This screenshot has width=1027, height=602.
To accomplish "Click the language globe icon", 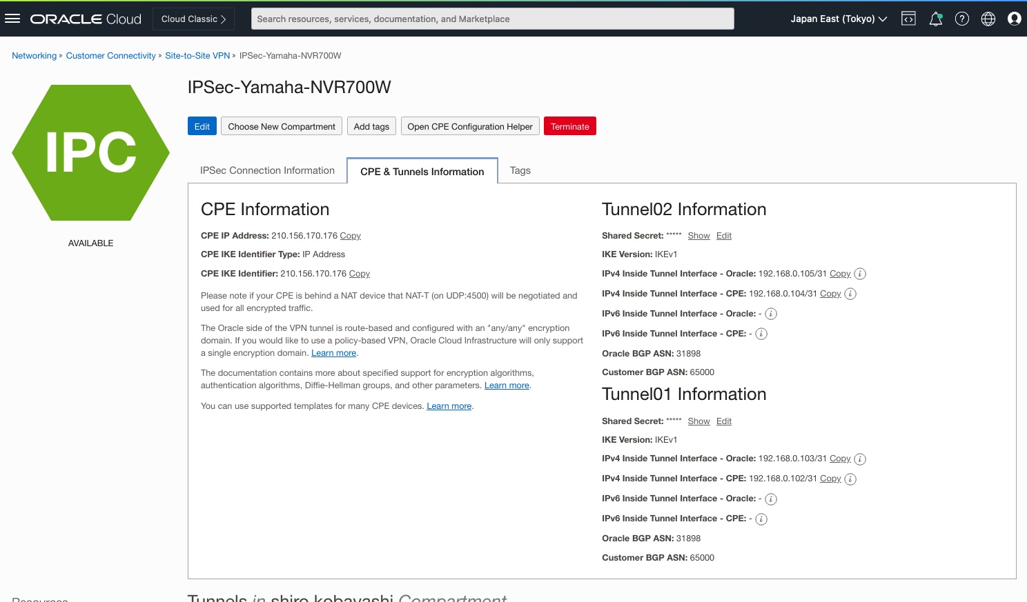I will pyautogui.click(x=988, y=19).
